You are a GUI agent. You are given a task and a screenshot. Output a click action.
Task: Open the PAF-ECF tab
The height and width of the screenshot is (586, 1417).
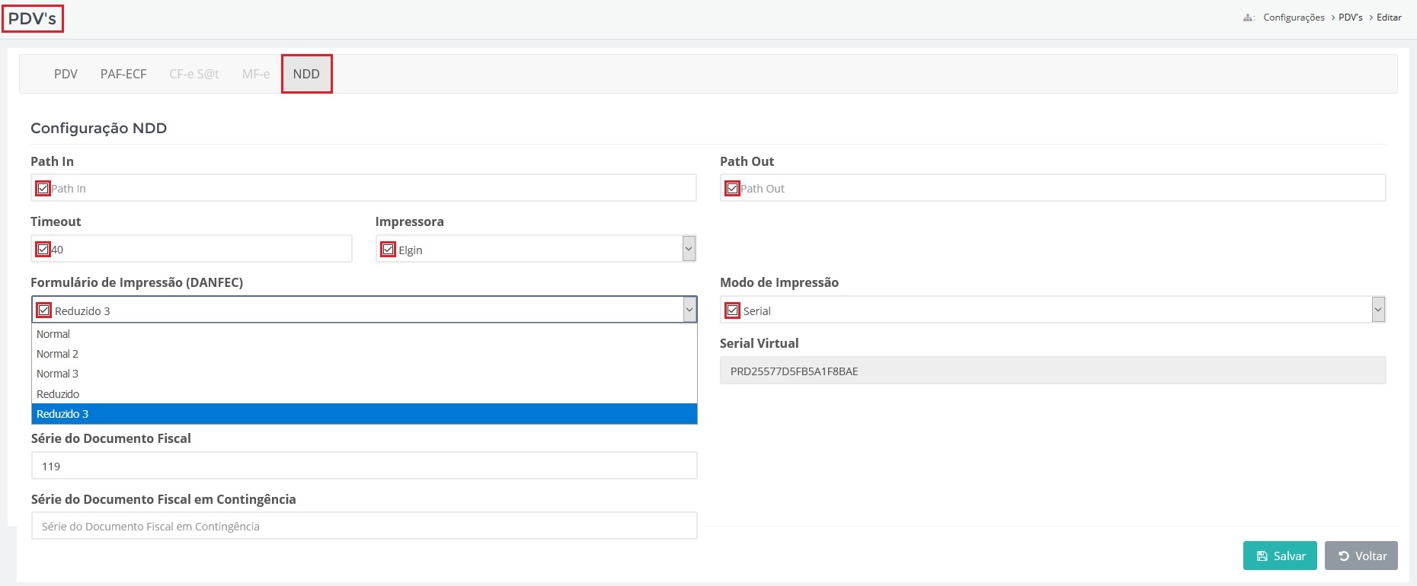pos(123,74)
